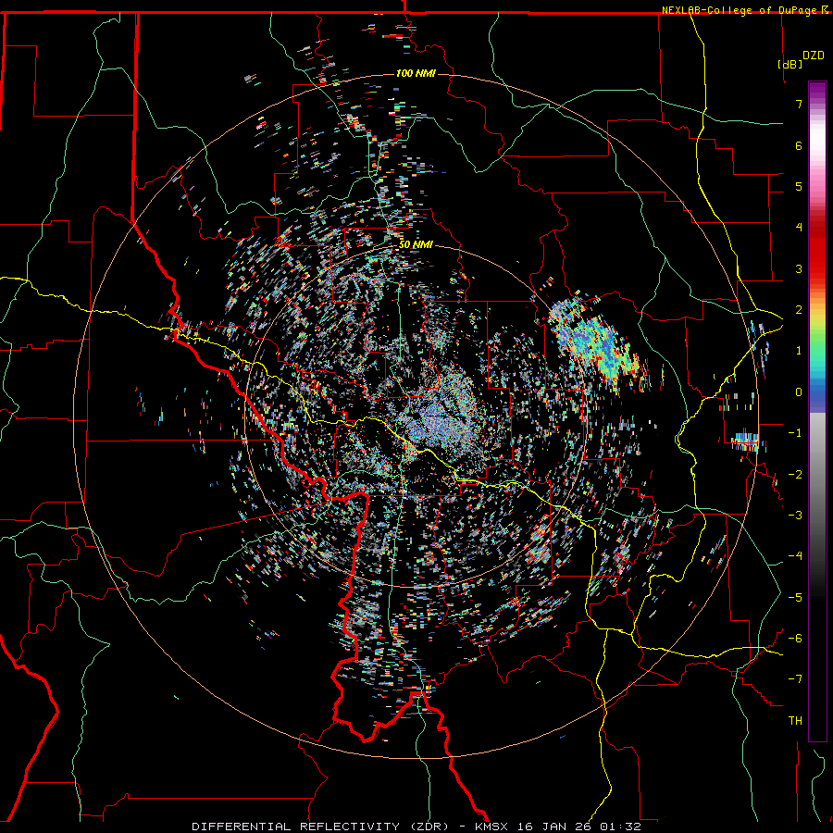Click the 2 value on color scale
The image size is (833, 833).
click(799, 310)
